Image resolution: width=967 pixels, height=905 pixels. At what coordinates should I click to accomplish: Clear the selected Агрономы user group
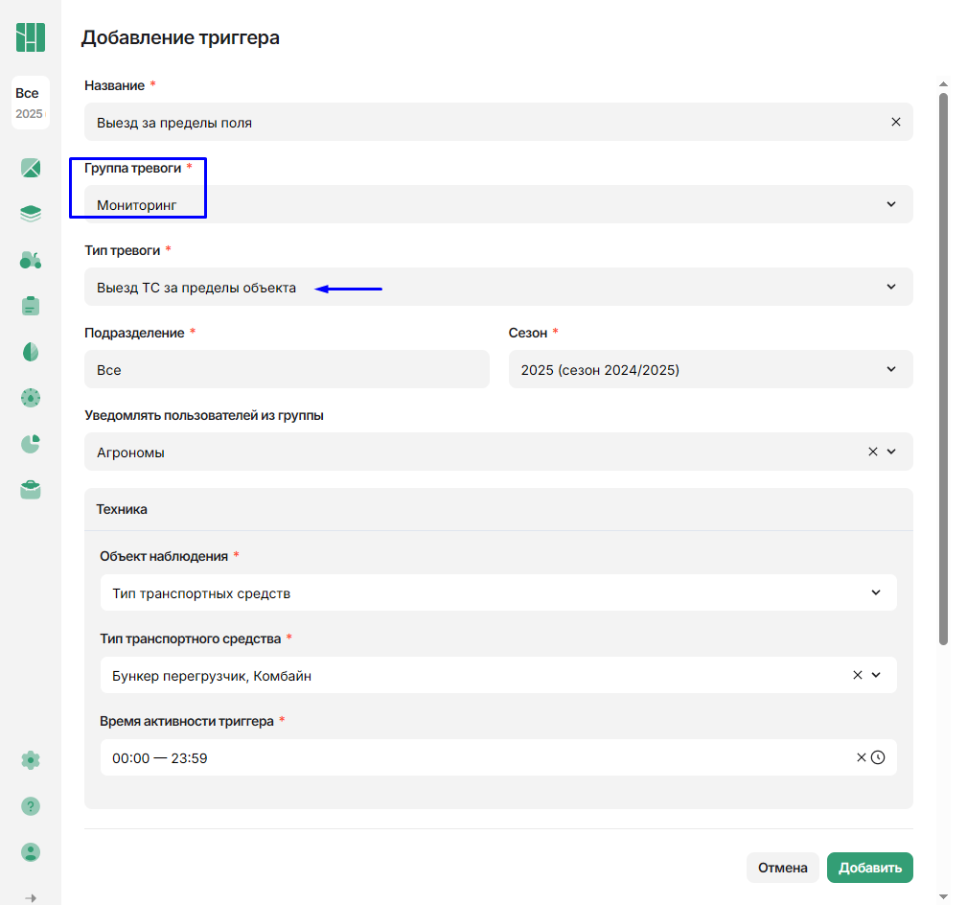pos(872,452)
